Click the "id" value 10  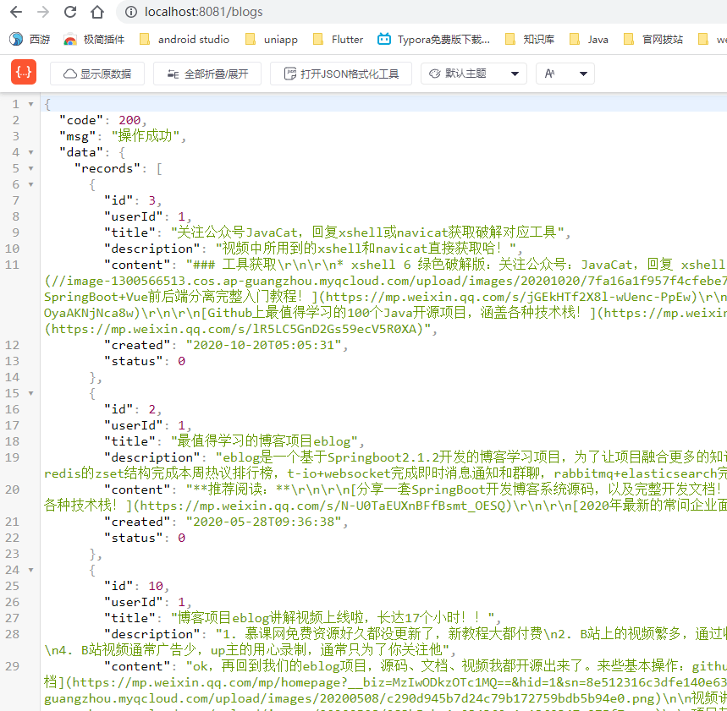156,586
